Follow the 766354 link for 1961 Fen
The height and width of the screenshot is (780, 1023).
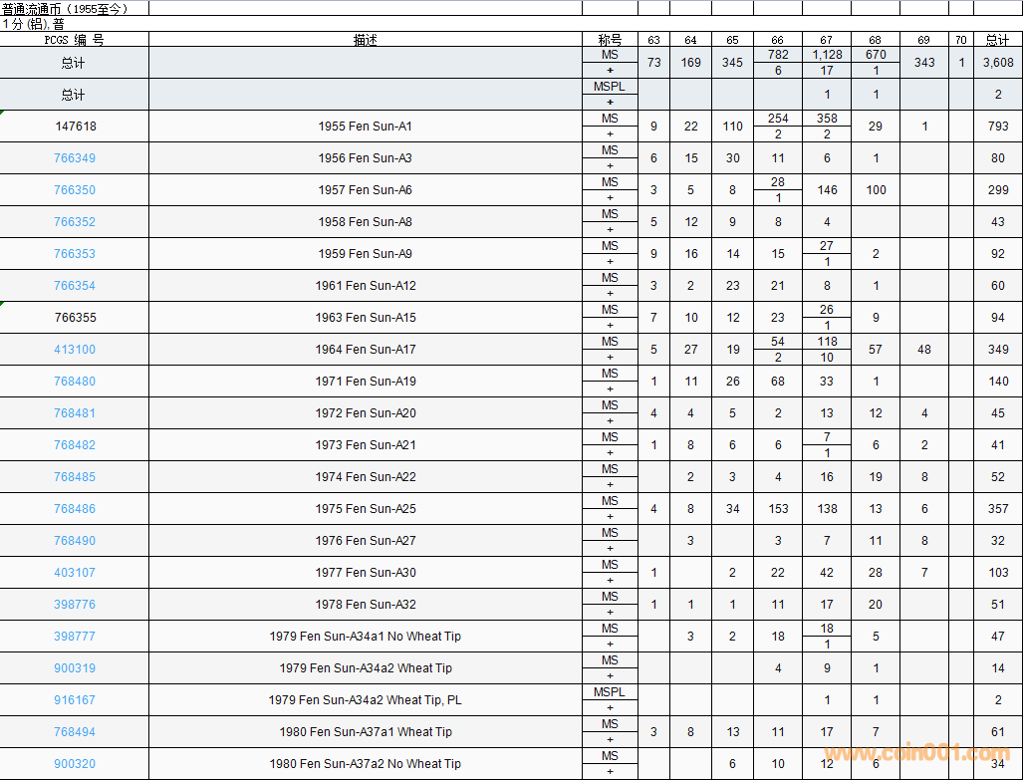[x=75, y=286]
